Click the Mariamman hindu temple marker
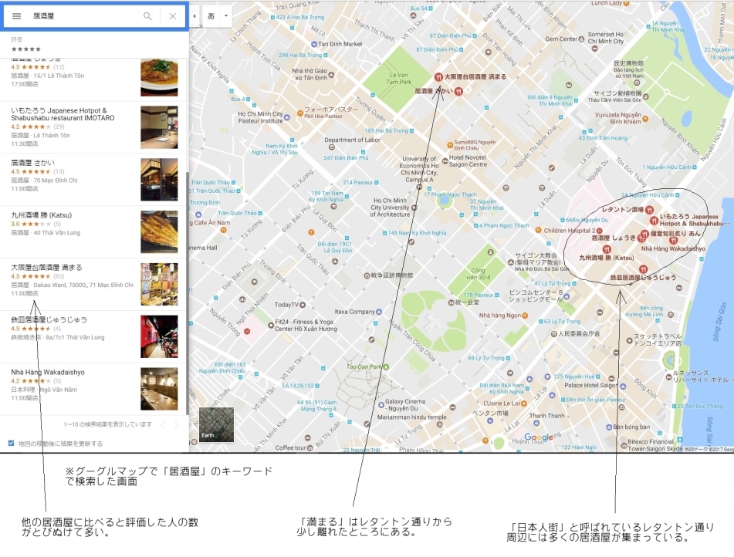This screenshot has width=734, height=557. [x=439, y=424]
